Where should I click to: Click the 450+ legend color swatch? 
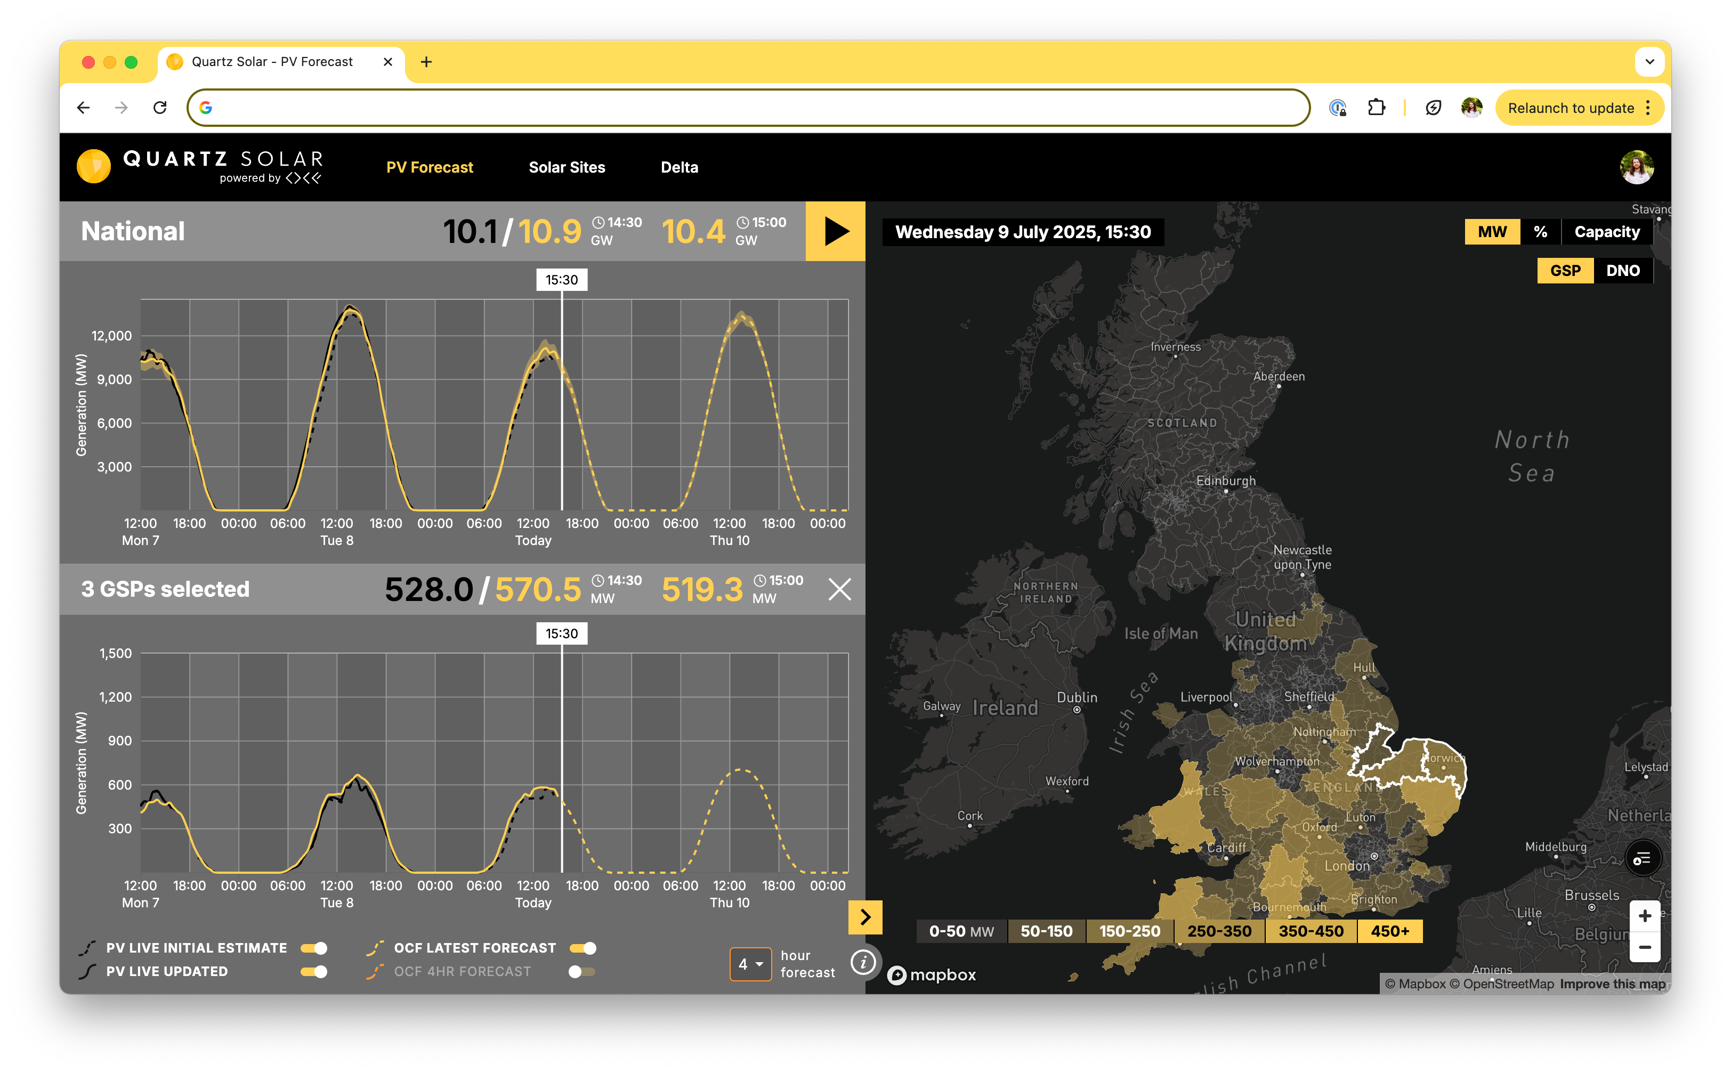pos(1389,931)
